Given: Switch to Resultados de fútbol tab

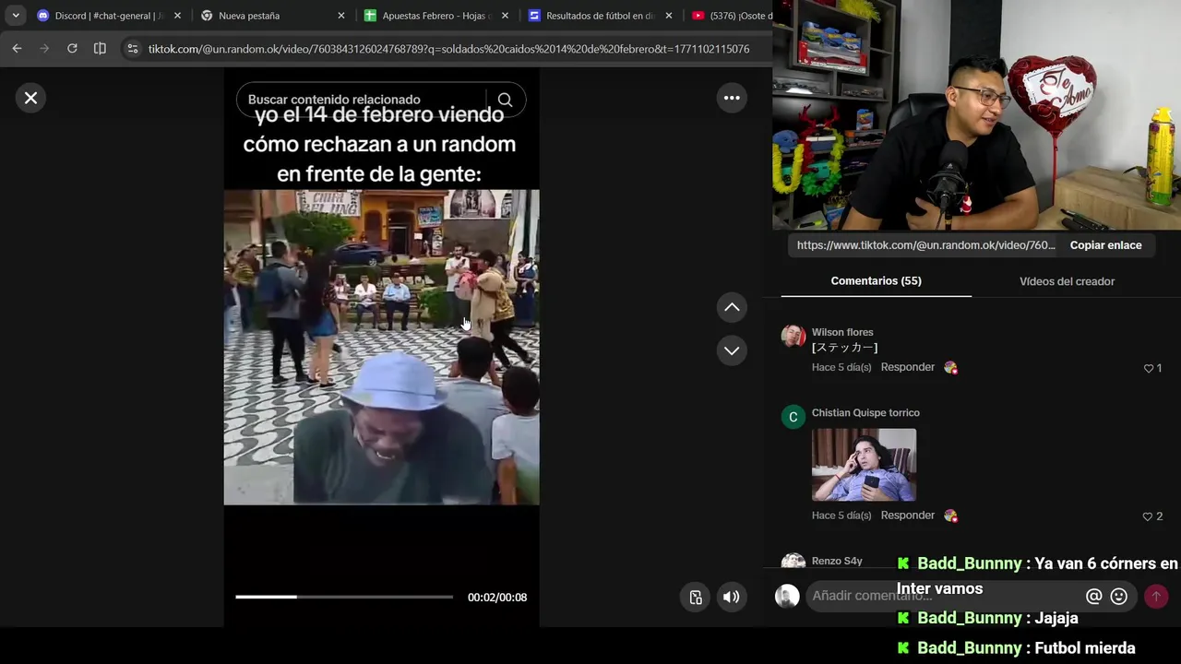Looking at the screenshot, I should pos(599,16).
